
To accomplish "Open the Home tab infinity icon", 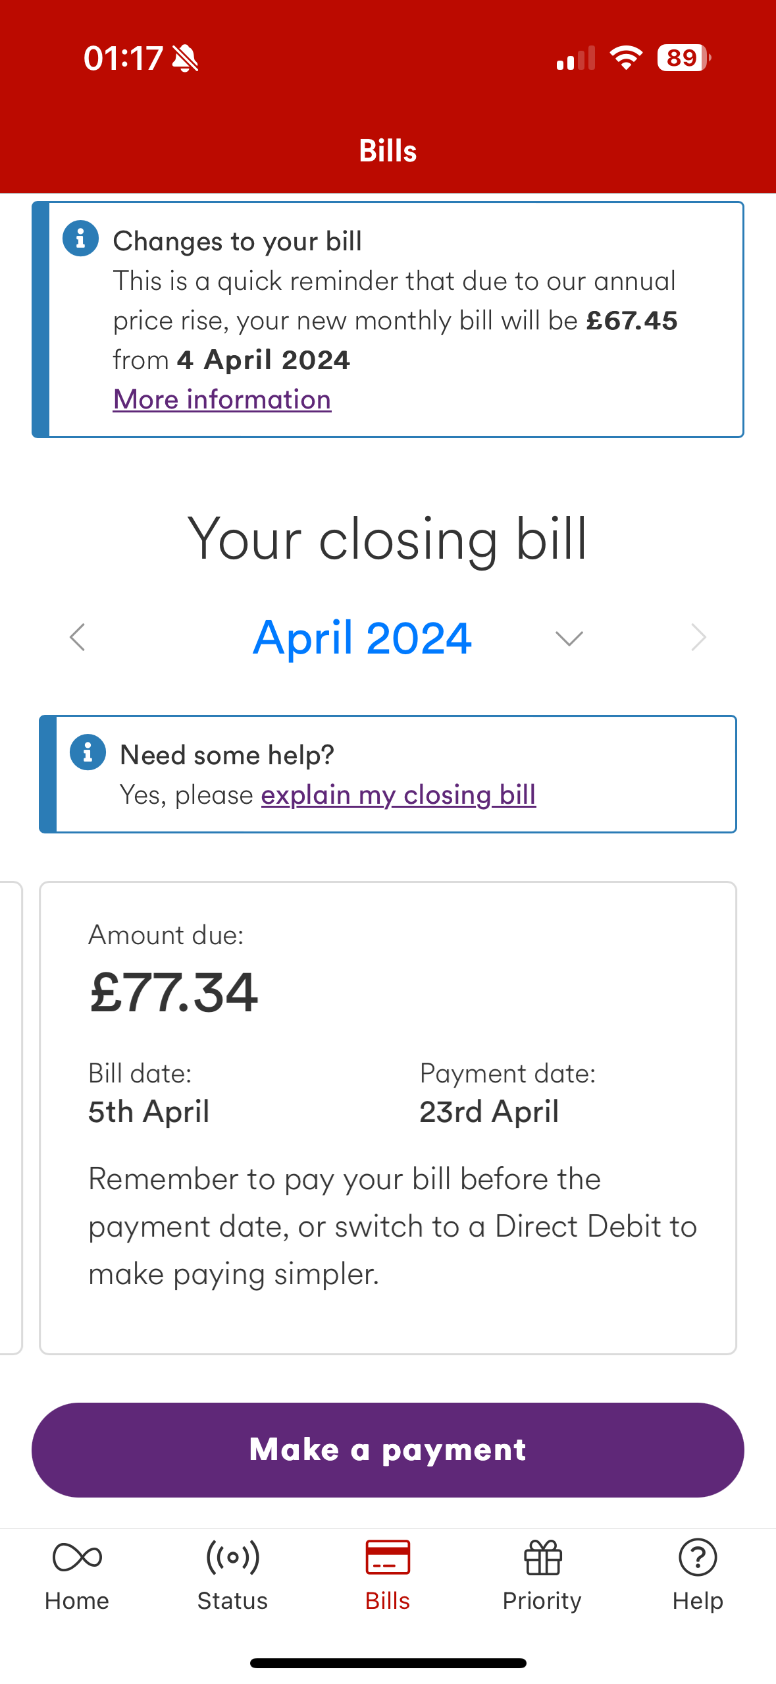I will (77, 1558).
